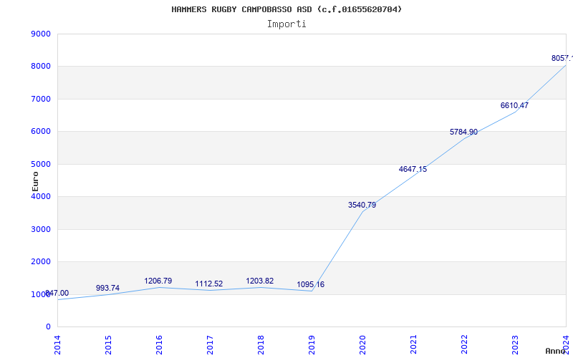Click the 2022 x-axis year label
The height and width of the screenshot is (358, 573).
[464, 344]
